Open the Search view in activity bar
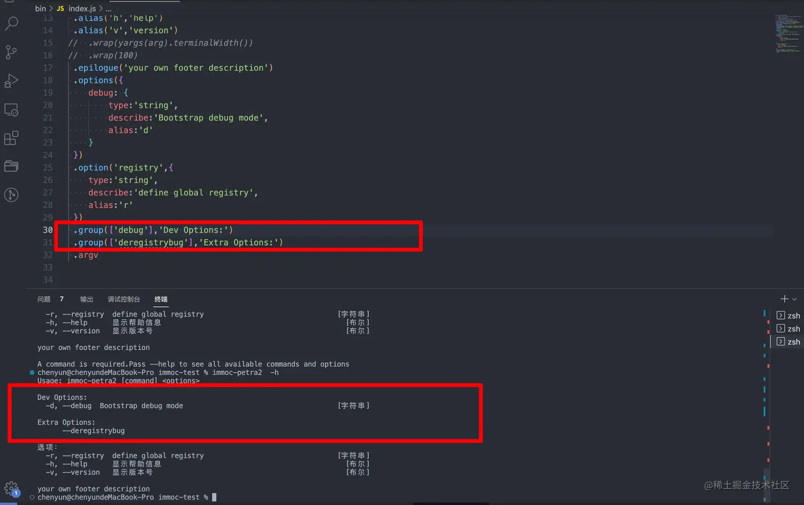Screen dimensions: 804x505 [11, 23]
